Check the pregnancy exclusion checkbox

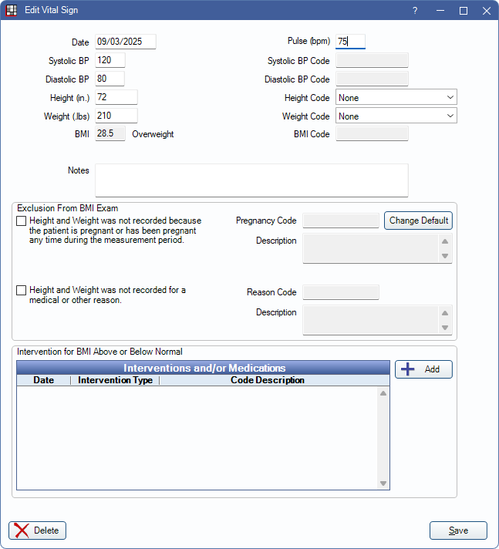[22, 221]
